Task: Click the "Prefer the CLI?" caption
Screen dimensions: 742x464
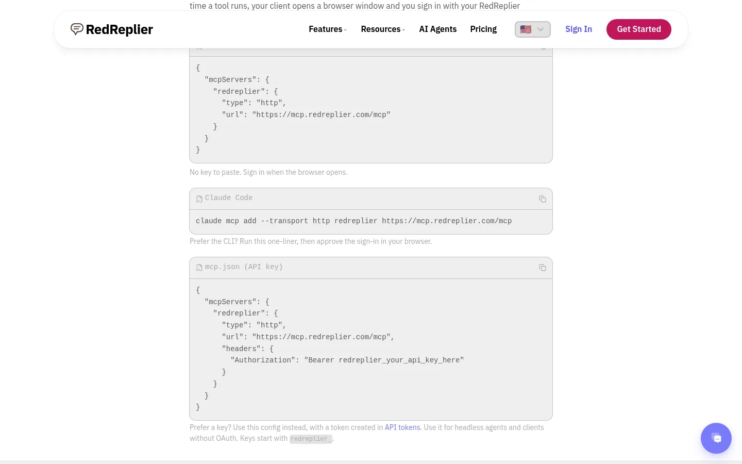Action: (311, 241)
